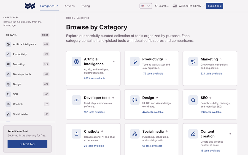This screenshot has height=155, width=248.
Task: Click the arrow beside SEO card title
Action: tap(211, 98)
